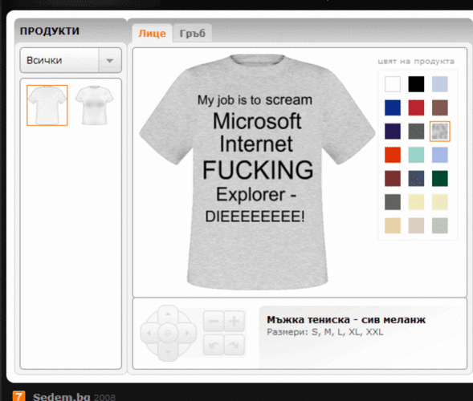Click the rotate counterclockwise button

214,345
